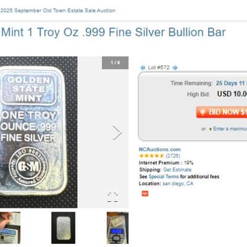Screen dimensions: 247x247
Task: View the 2726 reviews count
Action: 173,156
